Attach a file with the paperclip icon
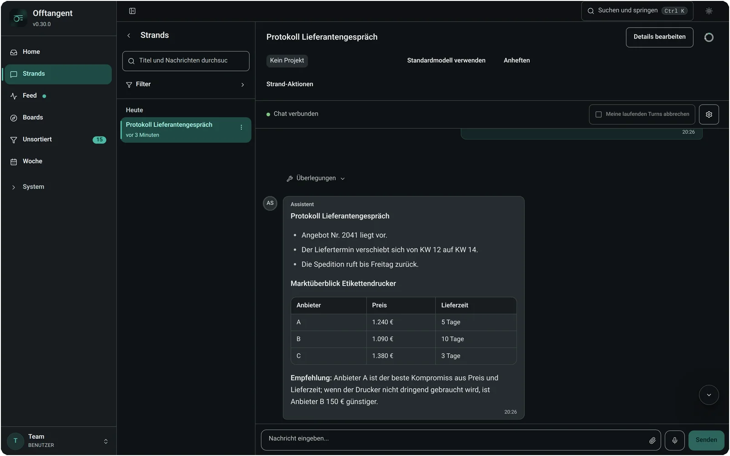Viewport: 730px width, 456px height. pos(652,440)
